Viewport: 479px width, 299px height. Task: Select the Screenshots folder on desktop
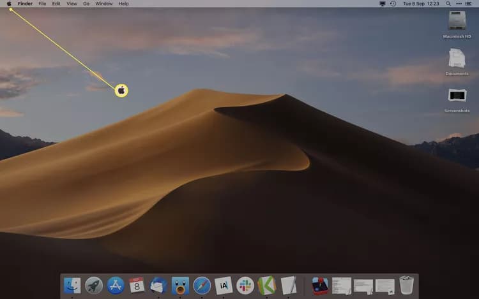[457, 101]
